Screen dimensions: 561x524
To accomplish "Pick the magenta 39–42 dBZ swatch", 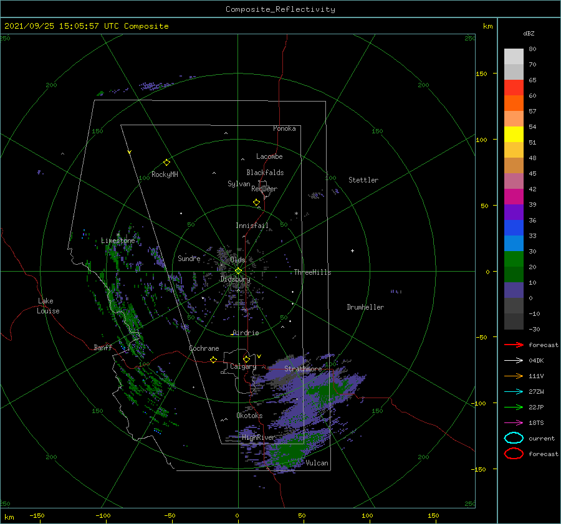I will [514, 196].
